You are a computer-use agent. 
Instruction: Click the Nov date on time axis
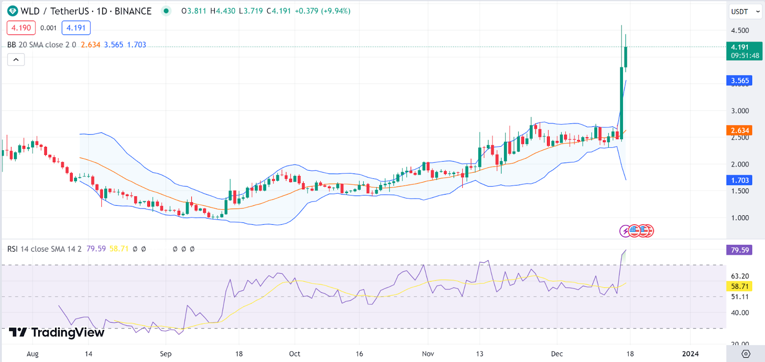[428, 354]
